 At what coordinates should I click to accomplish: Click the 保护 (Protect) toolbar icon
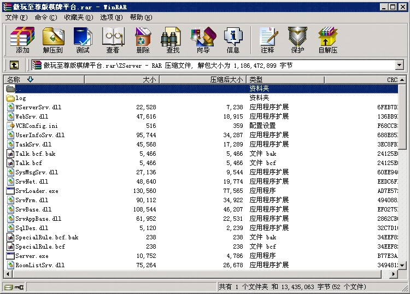[297, 40]
